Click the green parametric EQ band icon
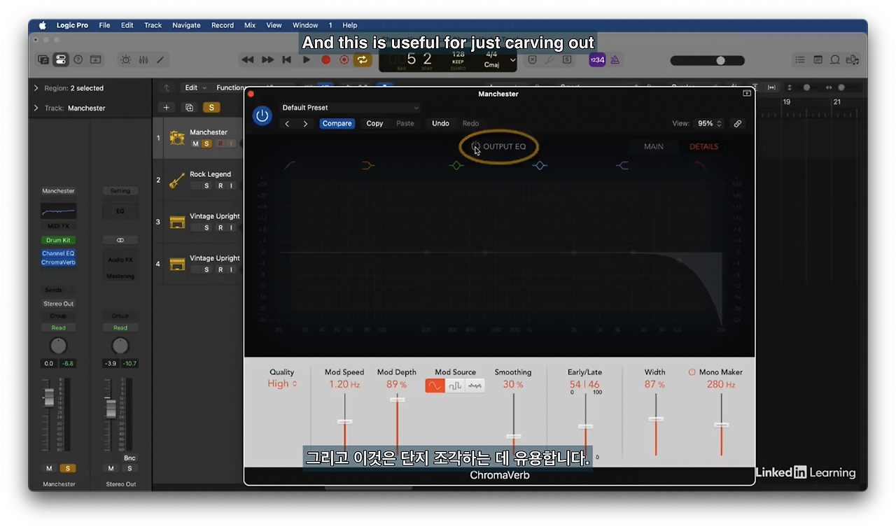 (456, 166)
